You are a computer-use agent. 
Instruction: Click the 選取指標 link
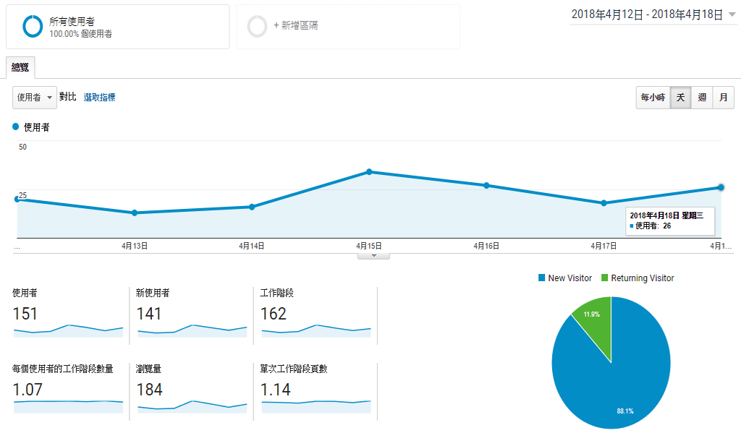pos(99,98)
